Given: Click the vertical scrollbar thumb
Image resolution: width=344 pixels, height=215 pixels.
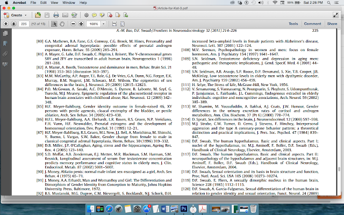Looking at the screenshot, I should [x=339, y=169].
